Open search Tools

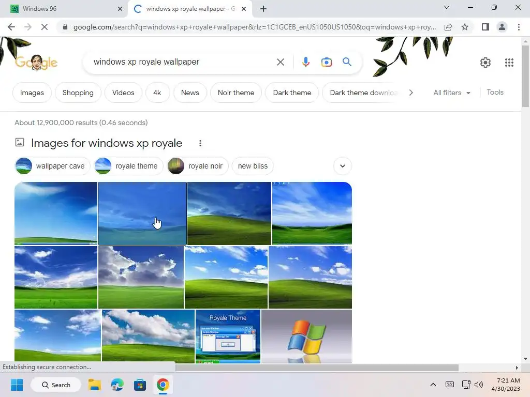[495, 93]
